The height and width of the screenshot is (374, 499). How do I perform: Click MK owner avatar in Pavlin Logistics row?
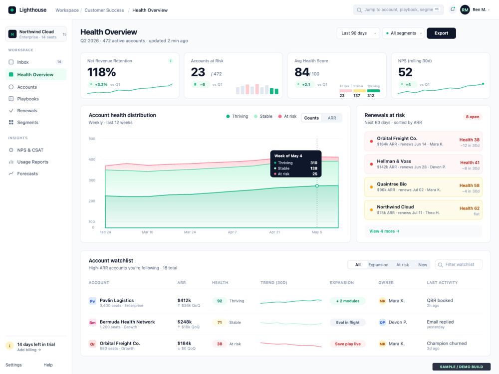click(x=382, y=301)
